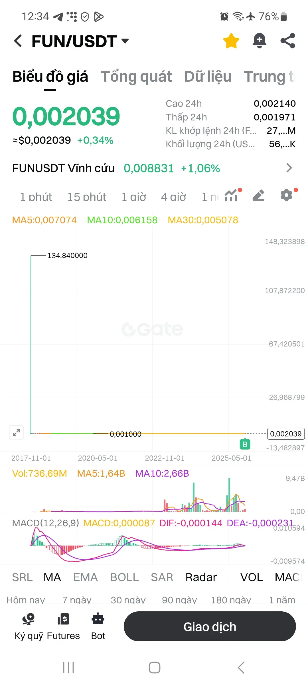Open chart indicators icon
308x685 pixels.
tap(232, 196)
